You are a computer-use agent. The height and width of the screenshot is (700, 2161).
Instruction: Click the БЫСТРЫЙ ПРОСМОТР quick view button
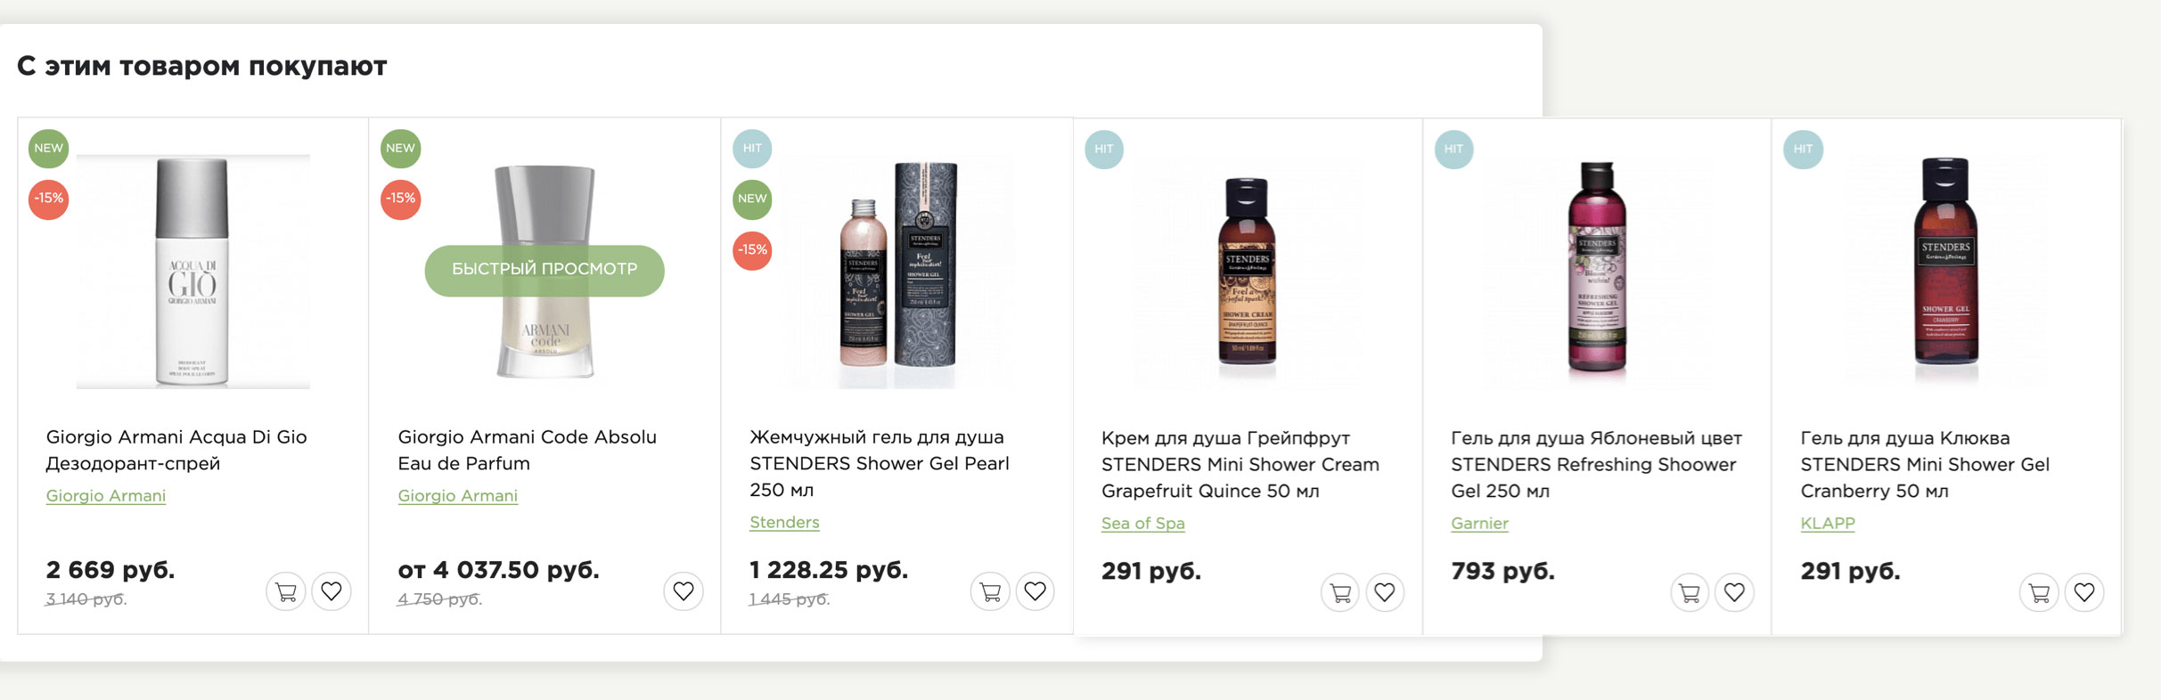pos(544,270)
